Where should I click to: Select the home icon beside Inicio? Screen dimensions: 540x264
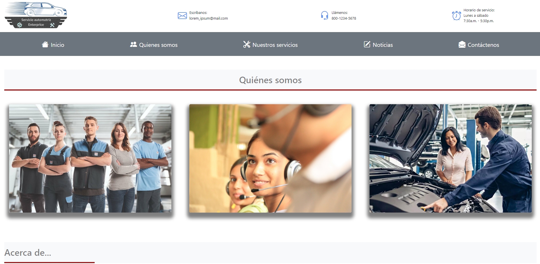pyautogui.click(x=45, y=44)
